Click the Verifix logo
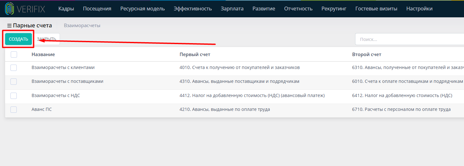The width and height of the screenshot is (464, 166). (25, 9)
